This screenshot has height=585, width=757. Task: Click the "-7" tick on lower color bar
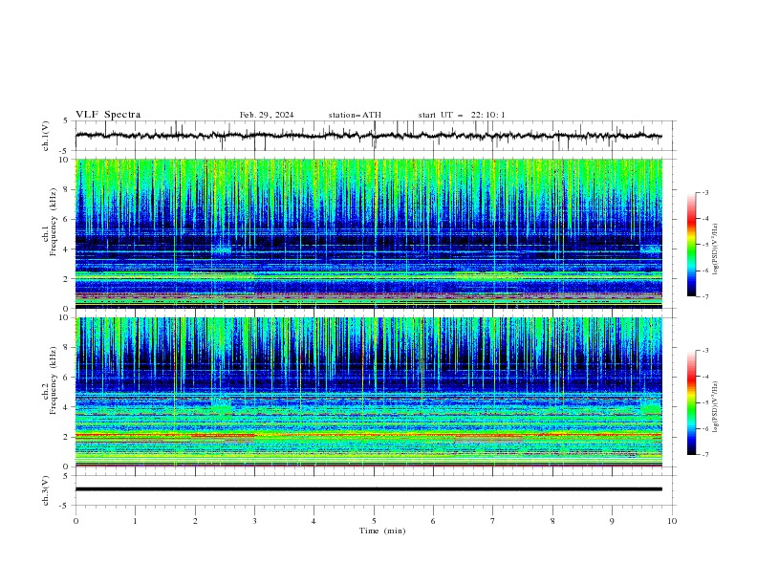tap(704, 455)
